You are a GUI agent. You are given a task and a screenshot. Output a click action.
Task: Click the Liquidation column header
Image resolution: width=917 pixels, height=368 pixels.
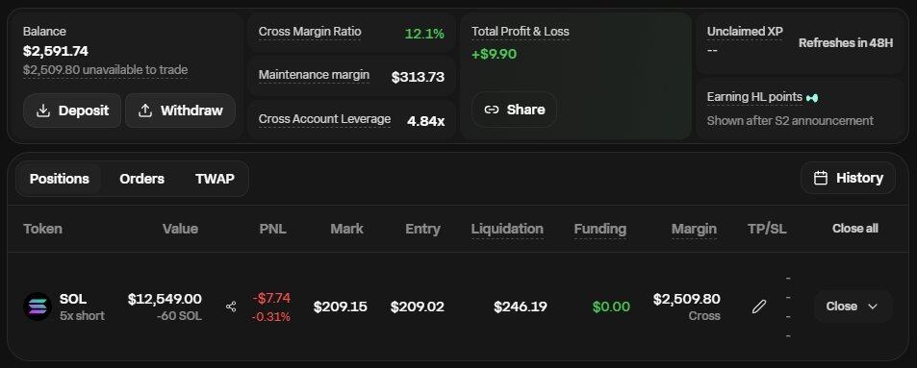pos(507,229)
